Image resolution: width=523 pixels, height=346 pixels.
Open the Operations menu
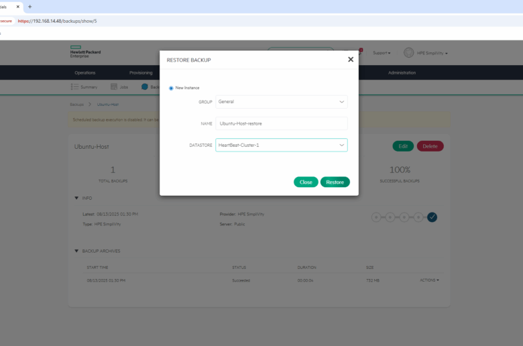tap(85, 72)
